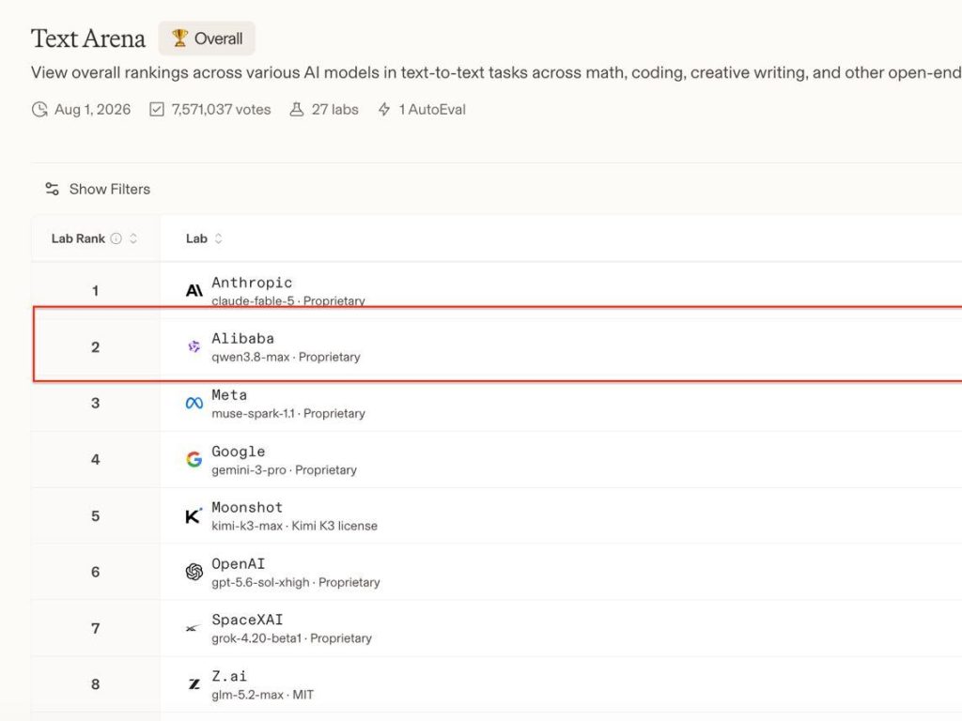The height and width of the screenshot is (721, 962).
Task: Open Show Filters panel
Action: [x=98, y=189]
